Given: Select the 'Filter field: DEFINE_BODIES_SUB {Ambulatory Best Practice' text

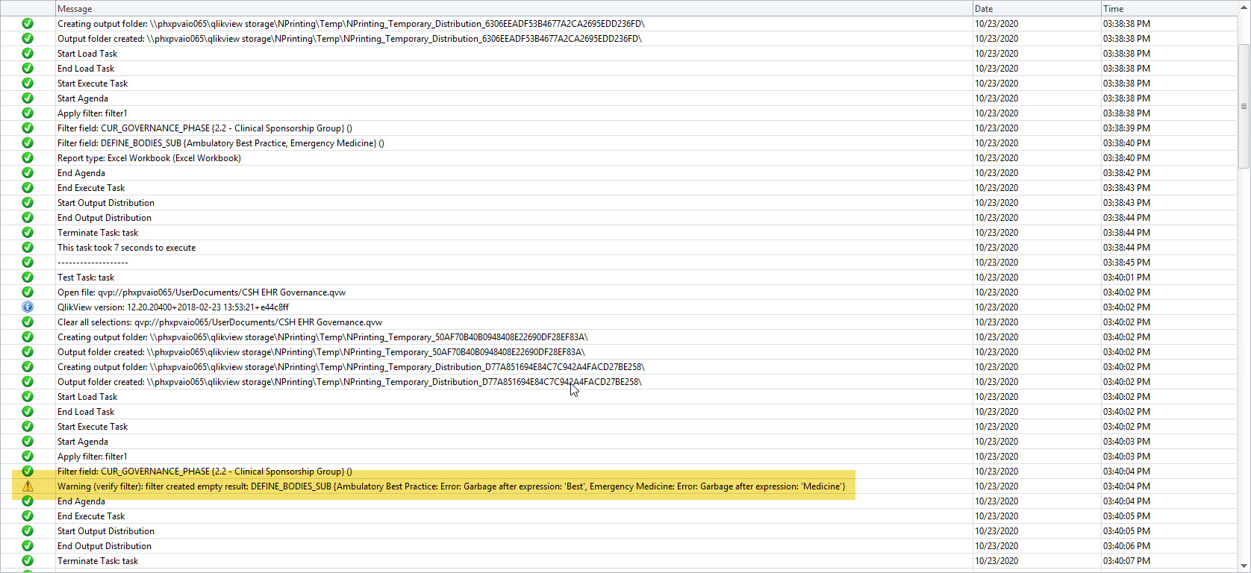Looking at the screenshot, I should 221,143.
